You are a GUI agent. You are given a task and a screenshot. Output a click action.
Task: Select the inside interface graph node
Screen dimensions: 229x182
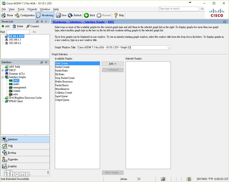tap(16, 84)
